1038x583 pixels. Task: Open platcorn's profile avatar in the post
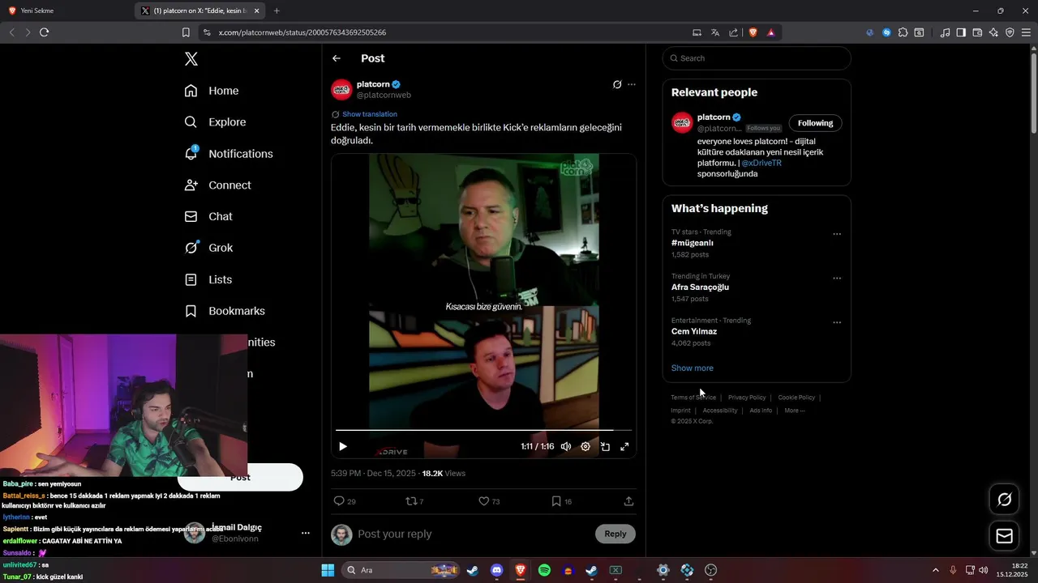click(341, 90)
